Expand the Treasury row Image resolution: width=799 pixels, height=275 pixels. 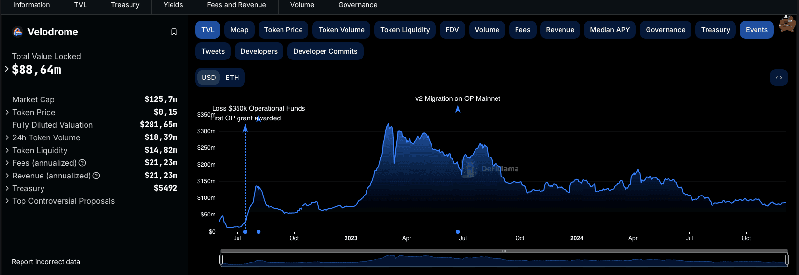coord(7,188)
